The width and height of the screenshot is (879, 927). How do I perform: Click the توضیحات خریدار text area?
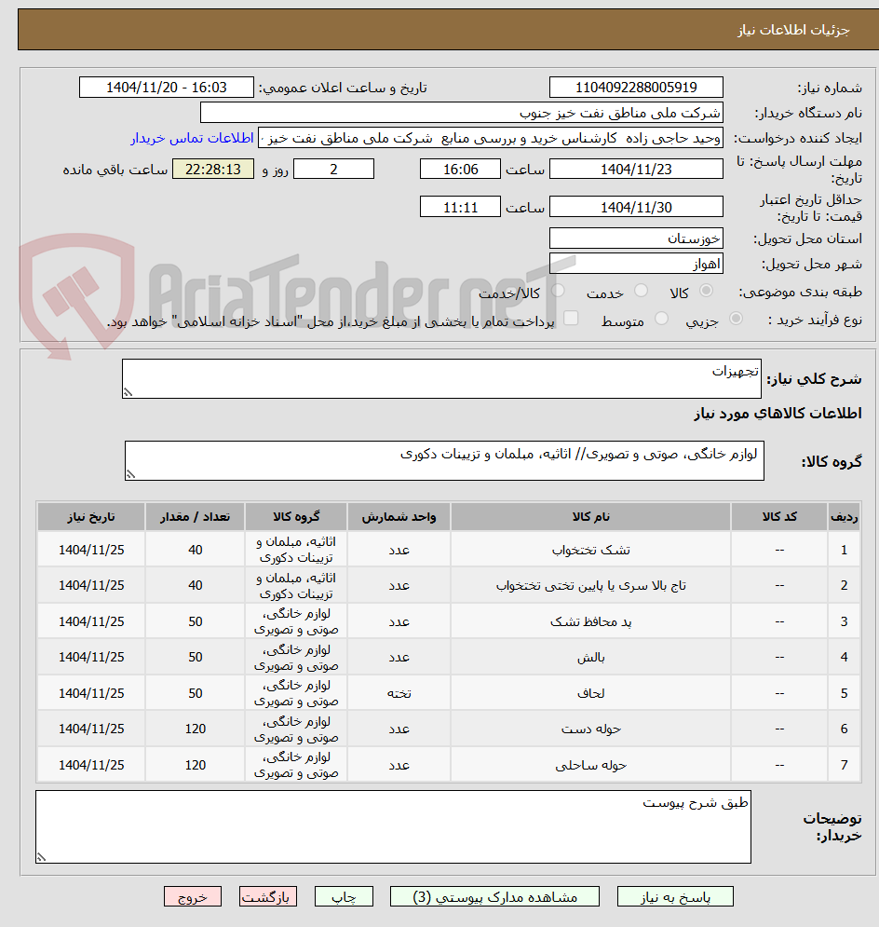tap(394, 826)
